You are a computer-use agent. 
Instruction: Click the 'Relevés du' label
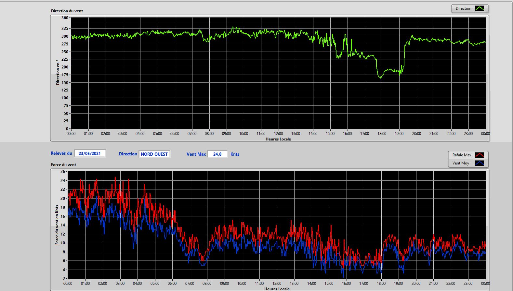pos(61,153)
